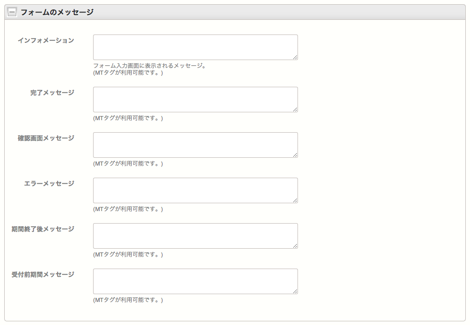Select the 確認画面メッセージ text area
The width and height of the screenshot is (470, 325).
point(195,145)
